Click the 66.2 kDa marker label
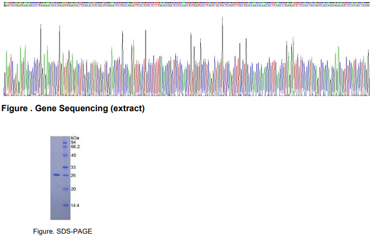Screen dimensions: 373x238 (75, 147)
